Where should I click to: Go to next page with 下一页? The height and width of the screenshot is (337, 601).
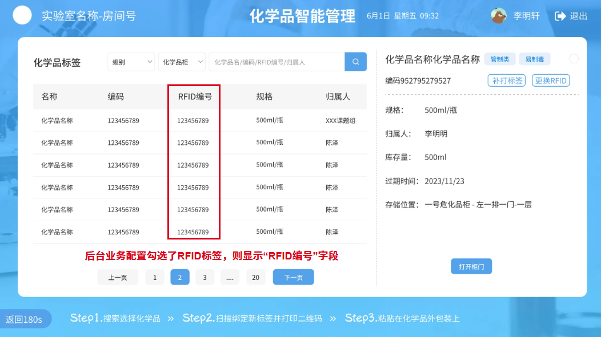(293, 277)
